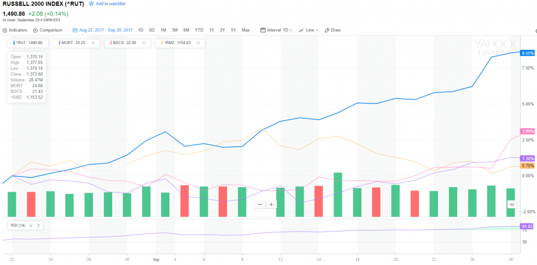Select the Draw pencil tool

coord(332,30)
